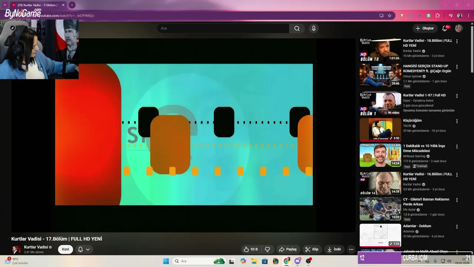This screenshot has height=267, width=474.
Task: Open Chrome media controls icon
Action: [x=451, y=16]
